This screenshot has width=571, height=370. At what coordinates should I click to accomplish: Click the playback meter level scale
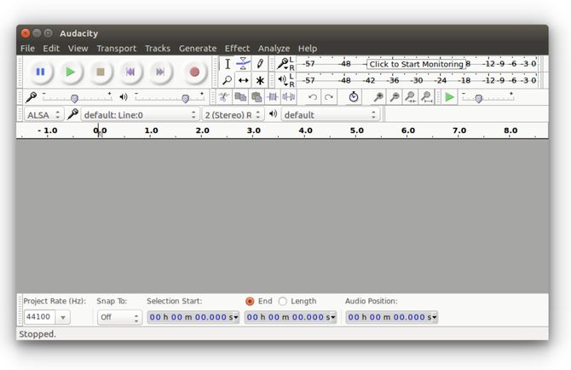[x=418, y=80]
